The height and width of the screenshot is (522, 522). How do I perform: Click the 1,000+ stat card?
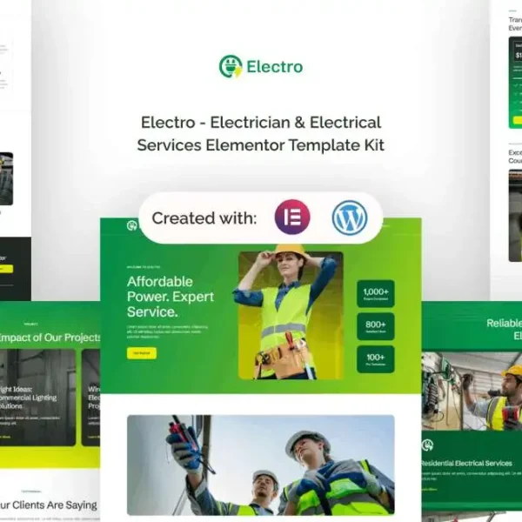click(x=376, y=294)
